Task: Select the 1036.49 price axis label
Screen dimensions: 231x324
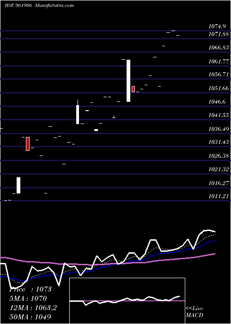Action: [x=219, y=129]
